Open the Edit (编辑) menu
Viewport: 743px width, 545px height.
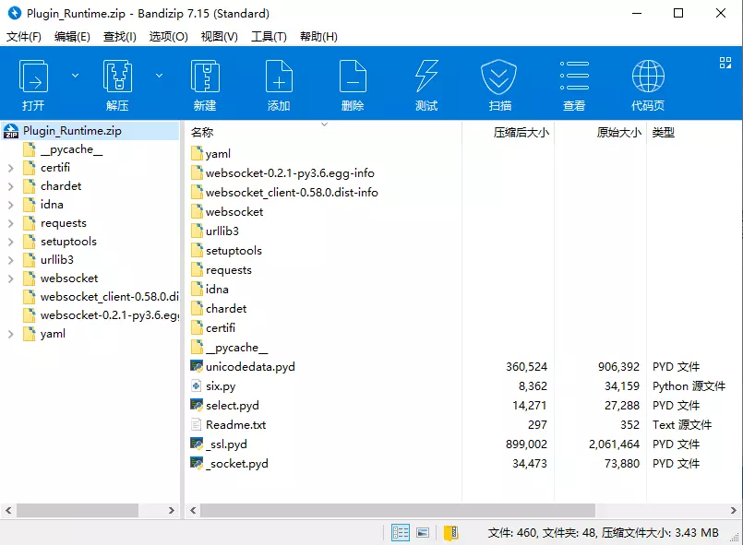pos(72,37)
